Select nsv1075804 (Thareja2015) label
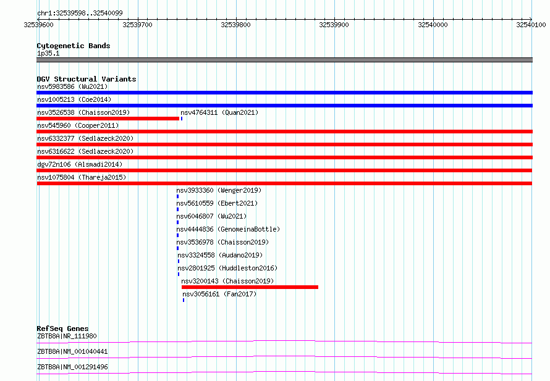The image size is (550, 381). (x=82, y=177)
